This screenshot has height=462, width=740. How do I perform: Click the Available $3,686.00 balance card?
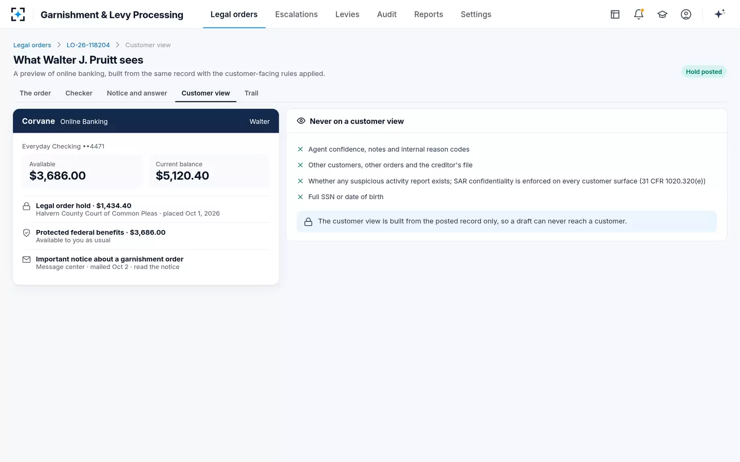point(82,171)
